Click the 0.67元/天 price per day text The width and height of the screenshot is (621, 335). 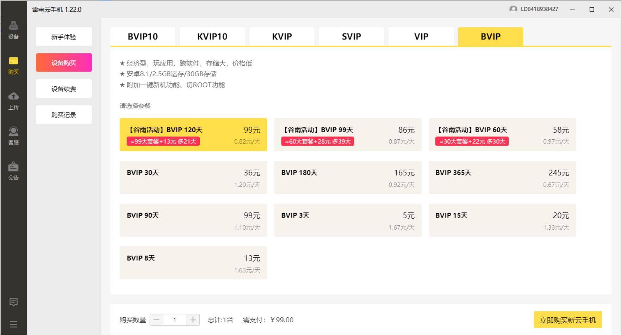[556, 184]
